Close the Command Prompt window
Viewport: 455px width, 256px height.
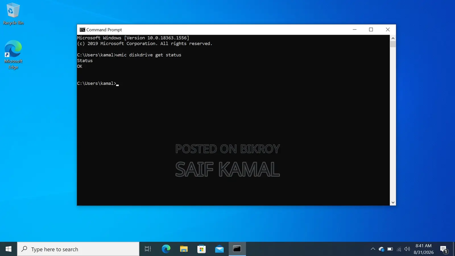tap(388, 30)
